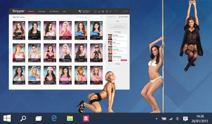Expand the left edge panel handle

[10, 51]
